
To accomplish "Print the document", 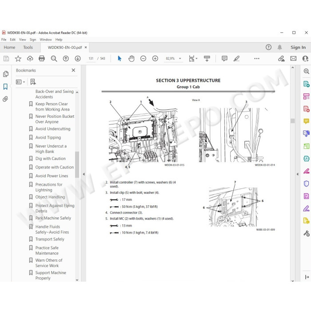I will (42, 59).
